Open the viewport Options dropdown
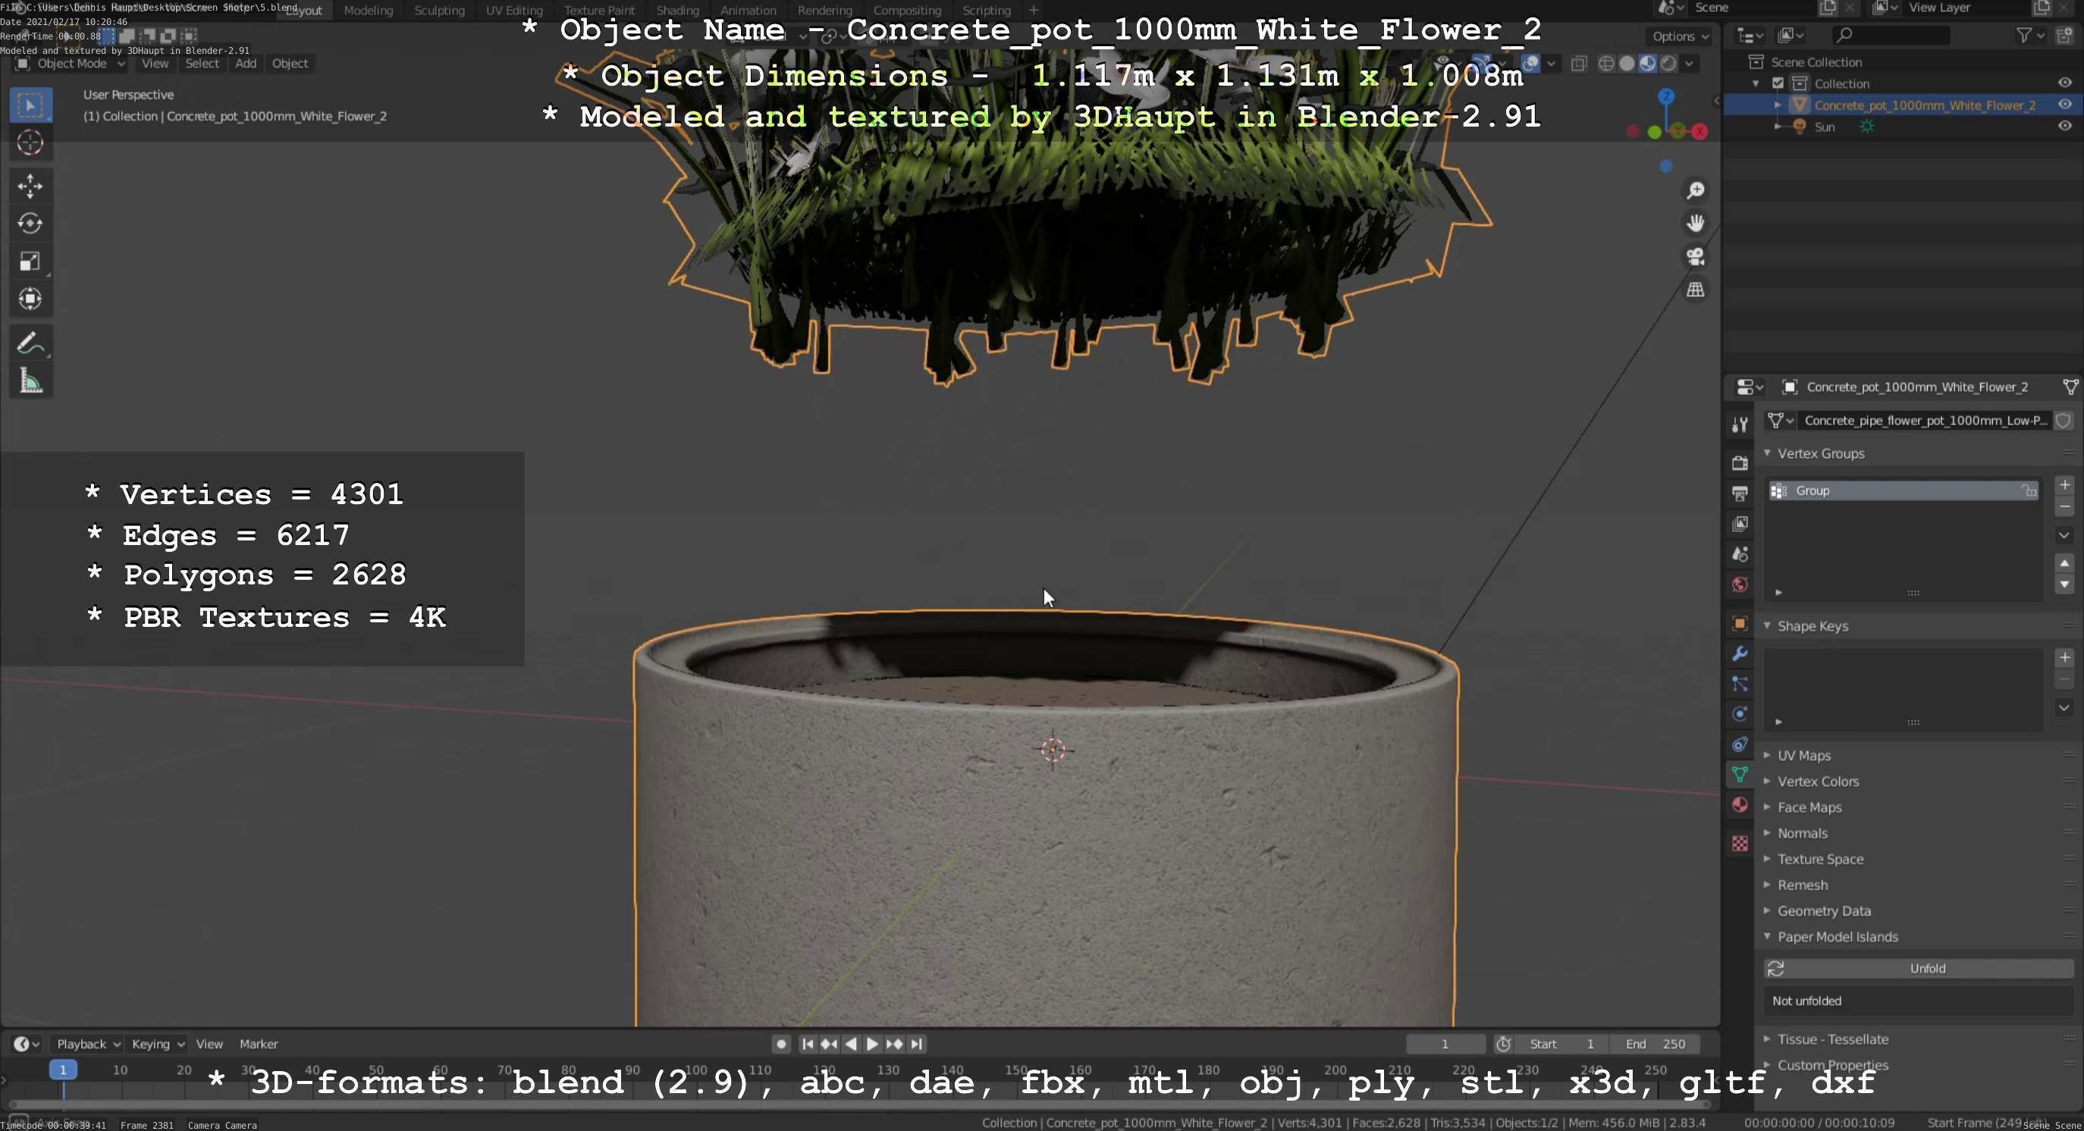This screenshot has width=2084, height=1131. point(1681,36)
